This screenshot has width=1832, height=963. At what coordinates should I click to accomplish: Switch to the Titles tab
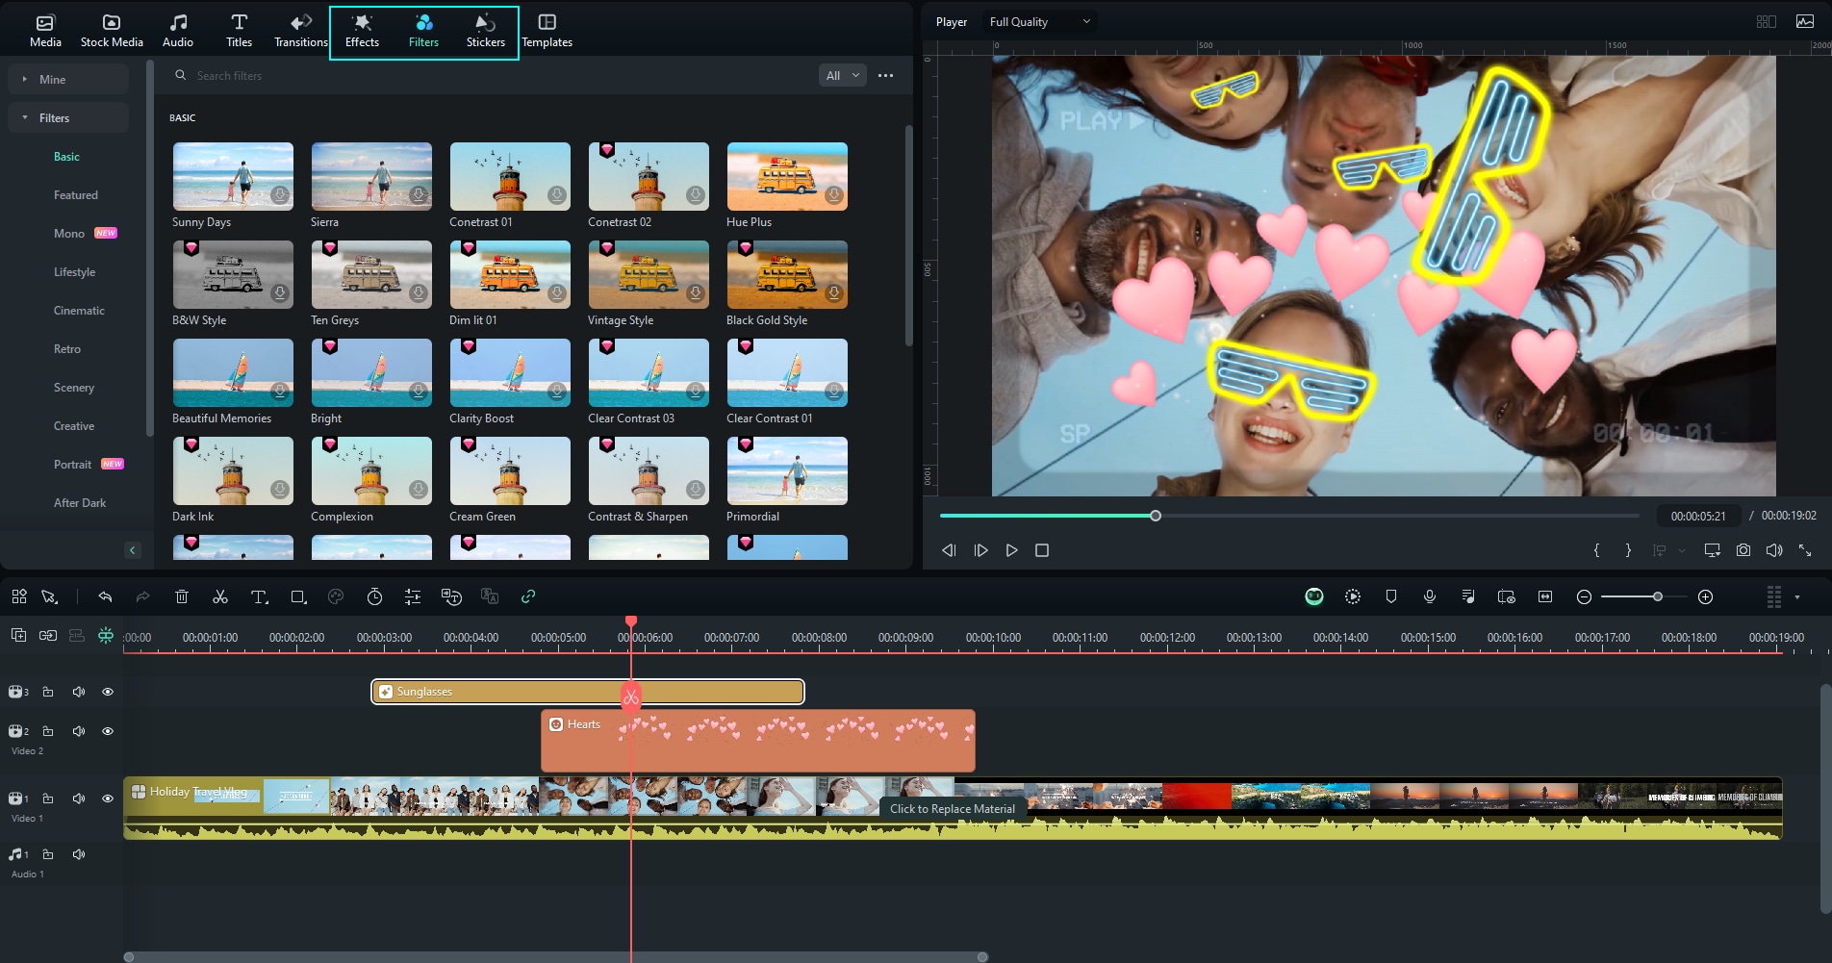(x=239, y=30)
